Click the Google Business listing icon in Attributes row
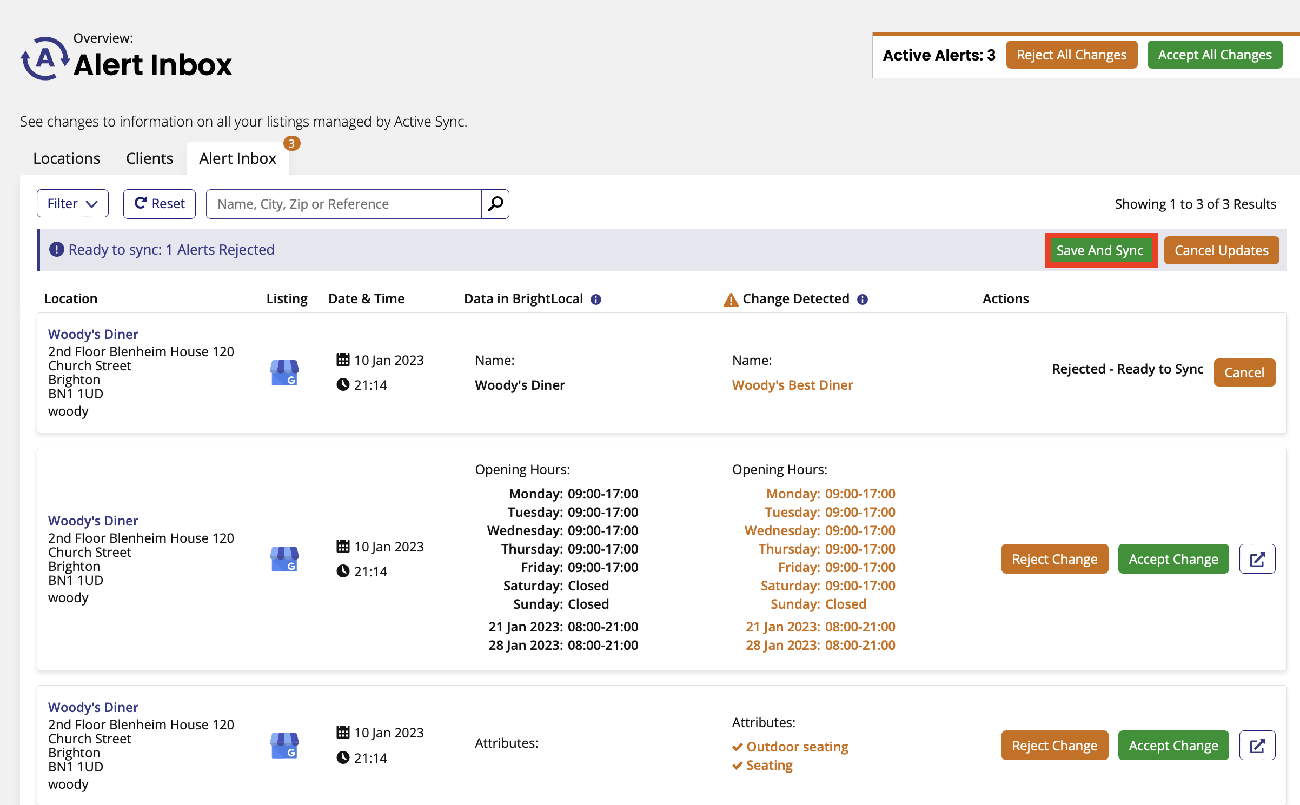Image resolution: width=1300 pixels, height=805 pixels. click(x=284, y=746)
